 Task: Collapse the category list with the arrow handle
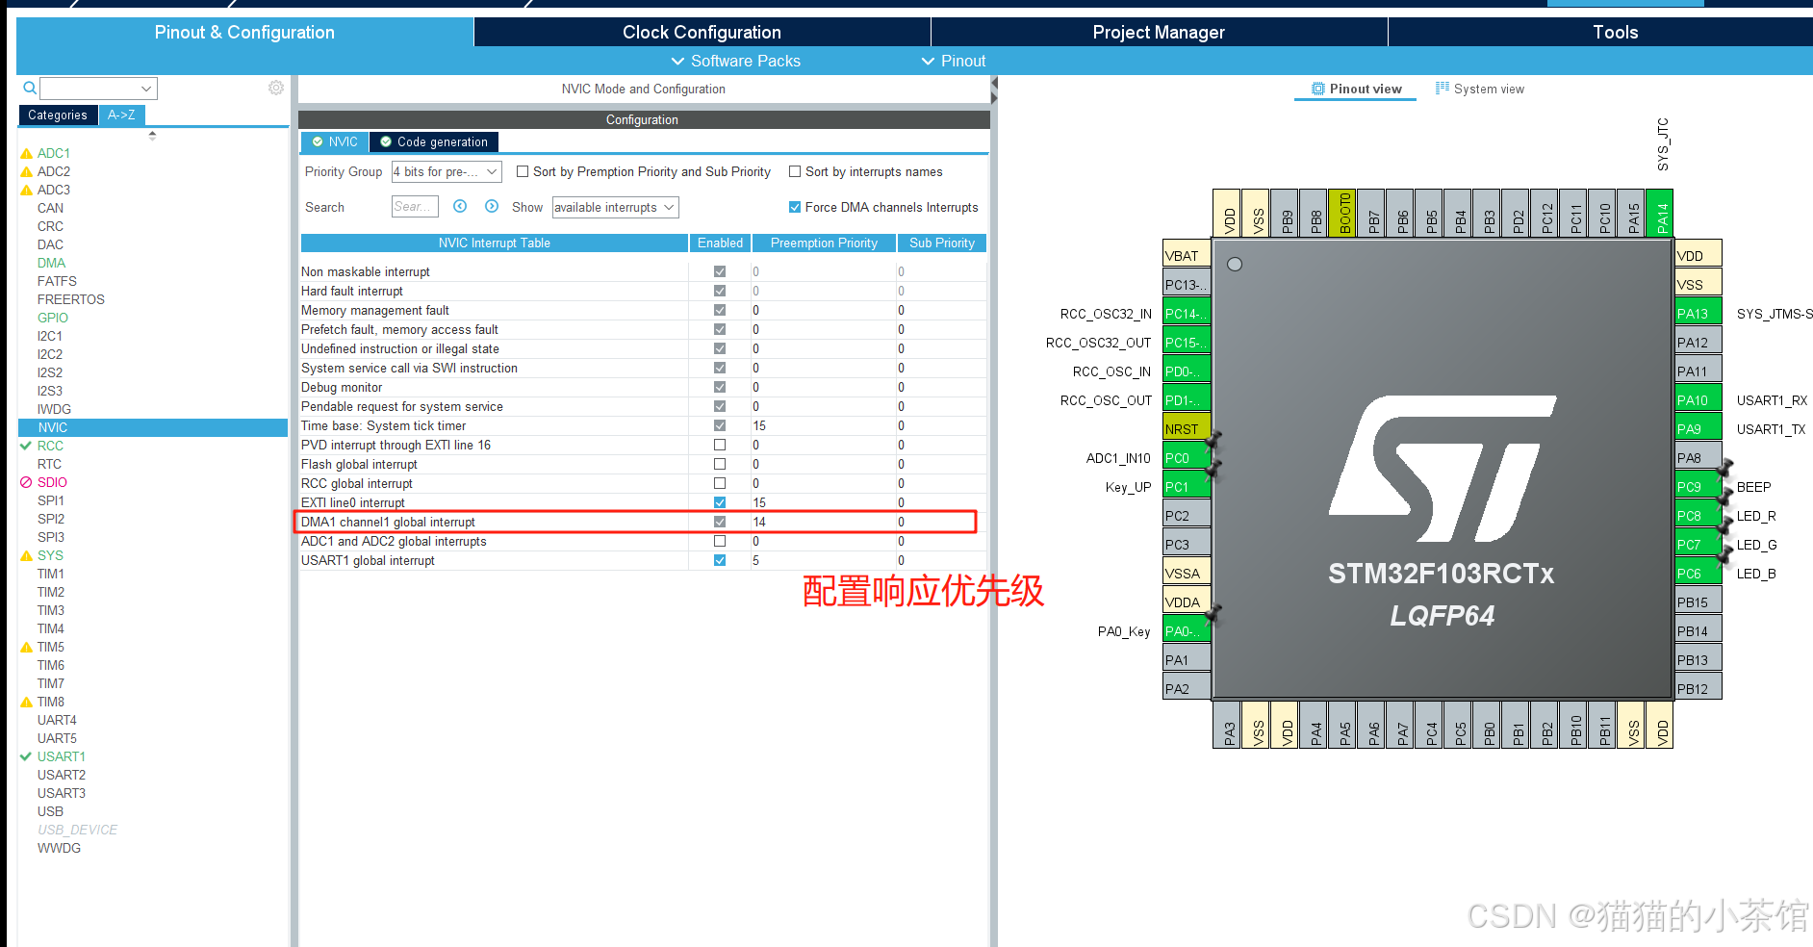click(152, 136)
